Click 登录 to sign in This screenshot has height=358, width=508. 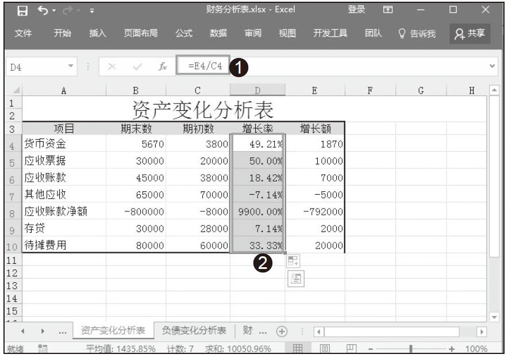[x=356, y=10]
